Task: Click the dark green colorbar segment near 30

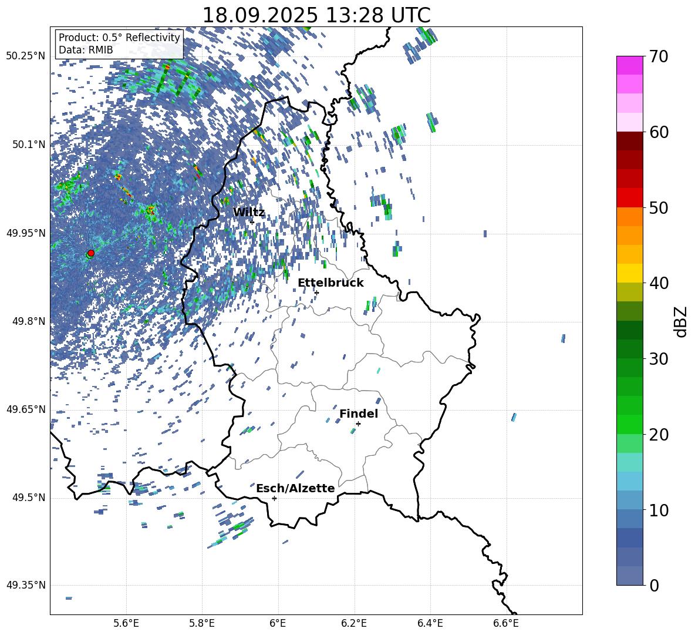Action: coord(629,349)
